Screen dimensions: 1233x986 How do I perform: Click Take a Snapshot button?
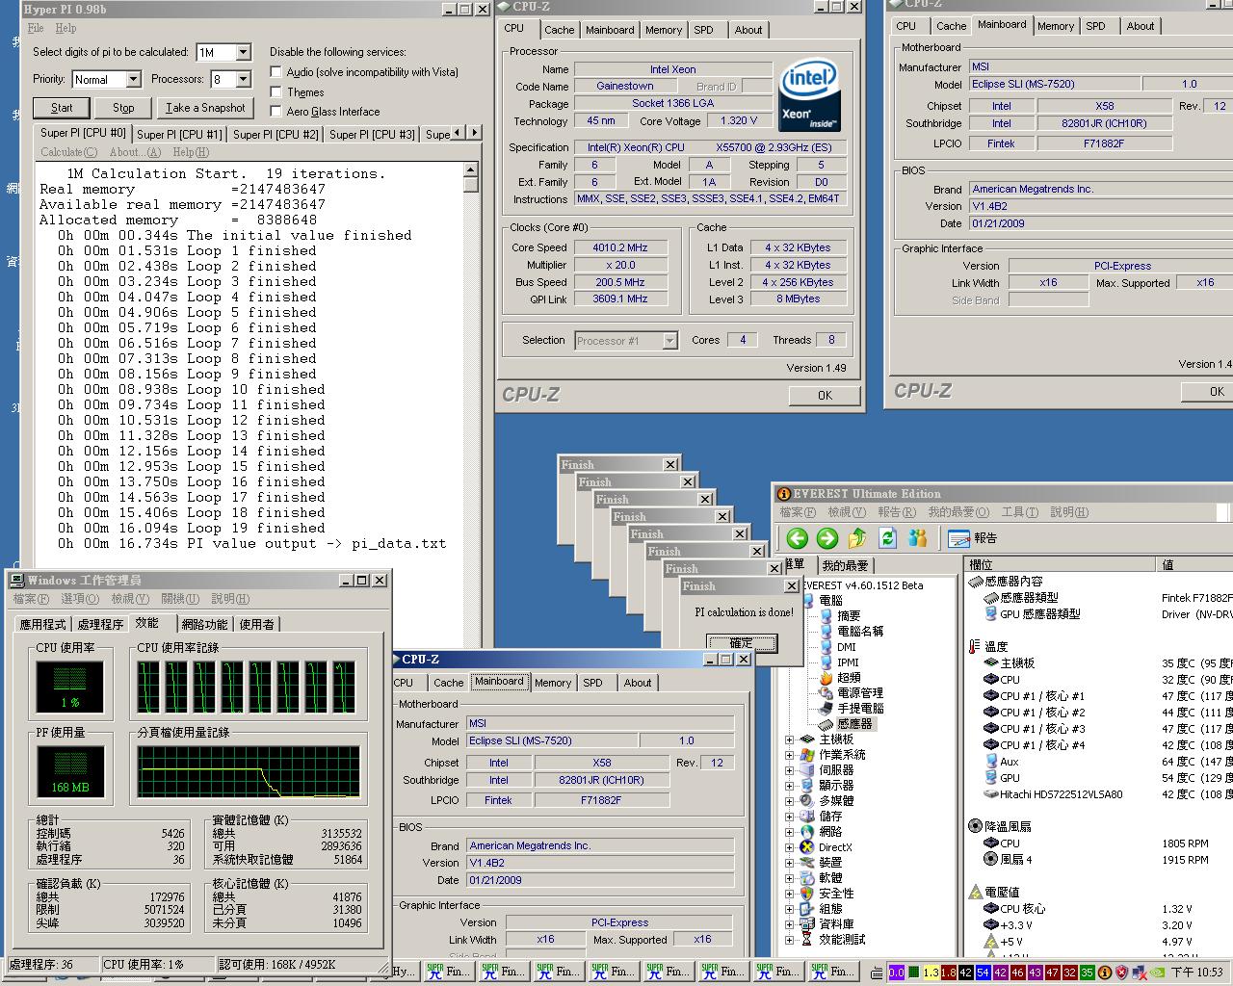(205, 108)
